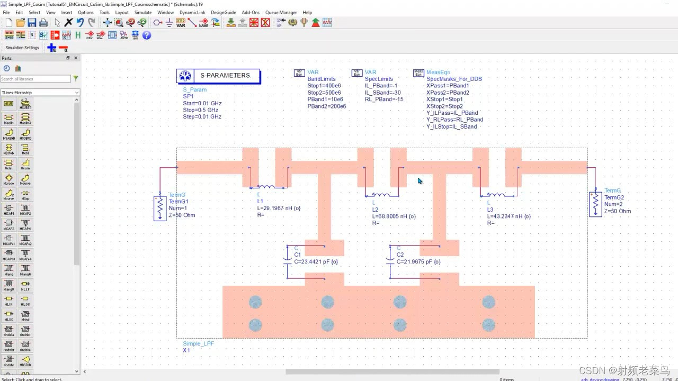Insert a ground symbol from the toolbar
This screenshot has width=678, height=381.
pyautogui.click(x=168, y=22)
